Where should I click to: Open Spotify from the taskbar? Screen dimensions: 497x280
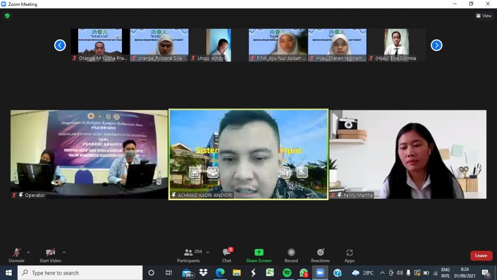point(287,273)
